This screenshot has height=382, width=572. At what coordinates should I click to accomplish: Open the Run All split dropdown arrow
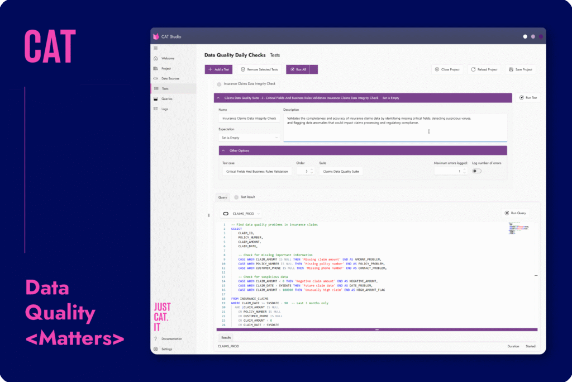tap(314, 69)
